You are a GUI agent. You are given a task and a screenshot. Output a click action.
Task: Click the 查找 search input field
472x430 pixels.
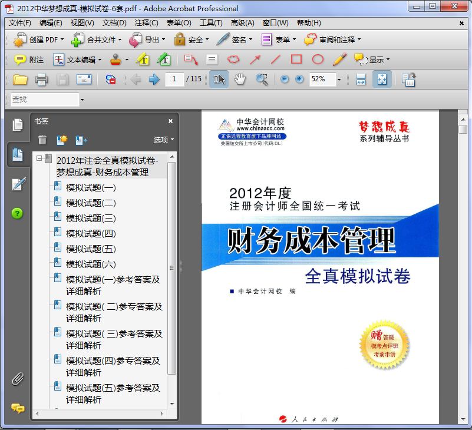[44, 100]
